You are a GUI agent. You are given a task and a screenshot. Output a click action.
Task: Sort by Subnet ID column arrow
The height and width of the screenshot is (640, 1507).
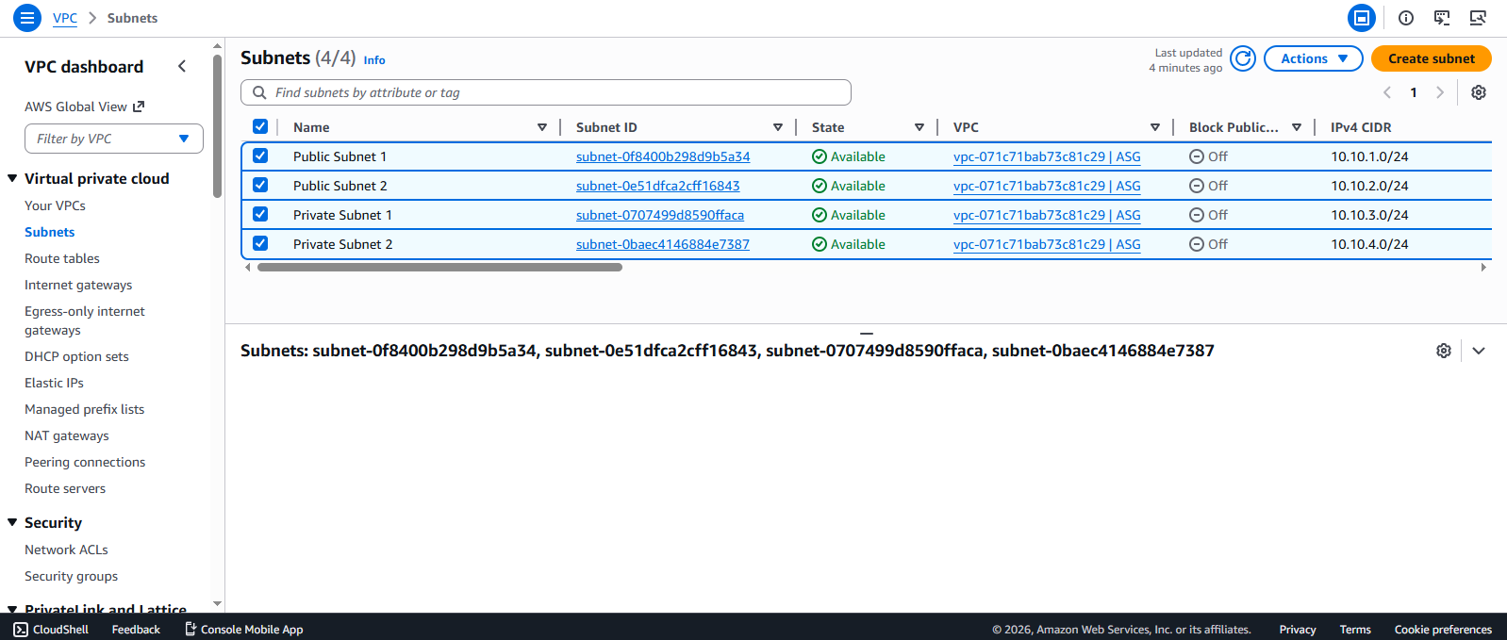pyautogui.click(x=778, y=127)
